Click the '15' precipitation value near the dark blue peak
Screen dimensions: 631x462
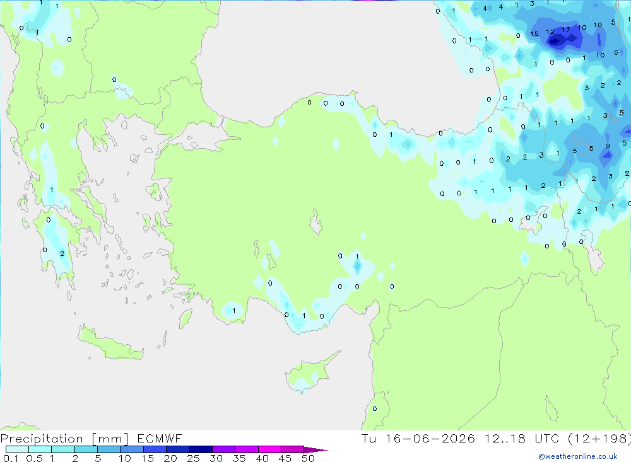534,34
